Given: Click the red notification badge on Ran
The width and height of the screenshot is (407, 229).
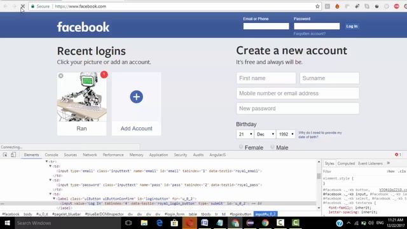Looking at the screenshot, I should 104,74.
